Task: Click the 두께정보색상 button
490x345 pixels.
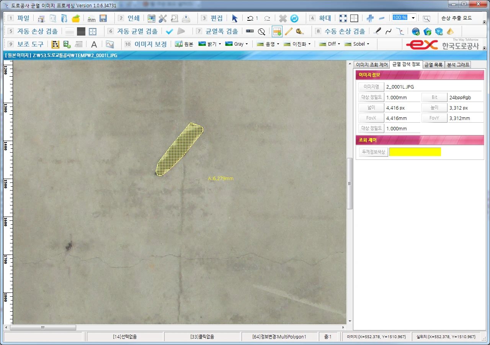Action: coord(374,152)
